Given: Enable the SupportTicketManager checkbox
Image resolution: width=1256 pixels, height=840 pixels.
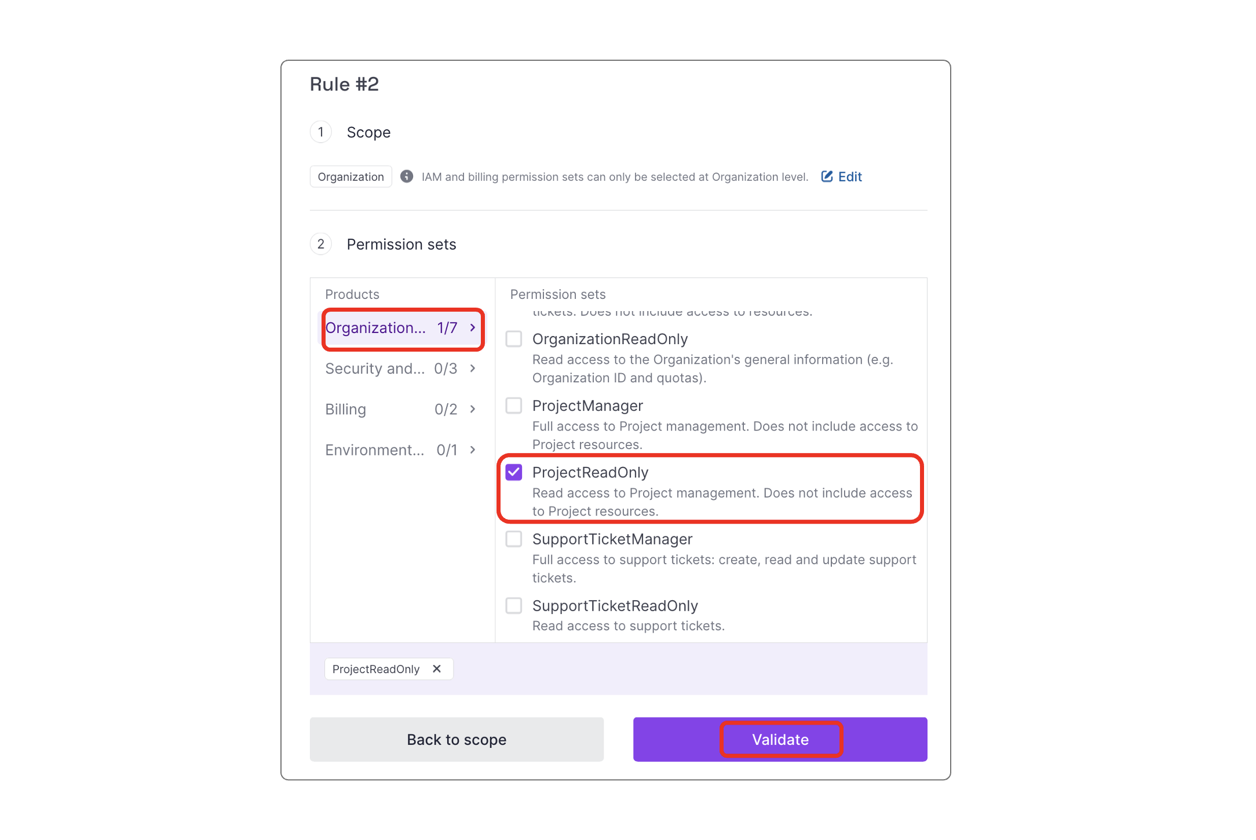Looking at the screenshot, I should pos(516,538).
